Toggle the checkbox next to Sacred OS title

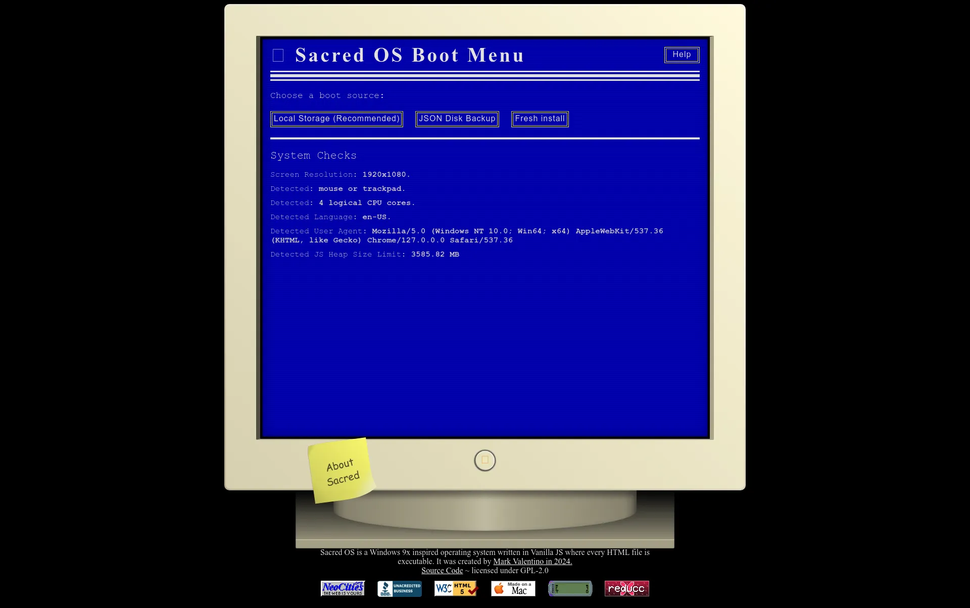(x=278, y=55)
